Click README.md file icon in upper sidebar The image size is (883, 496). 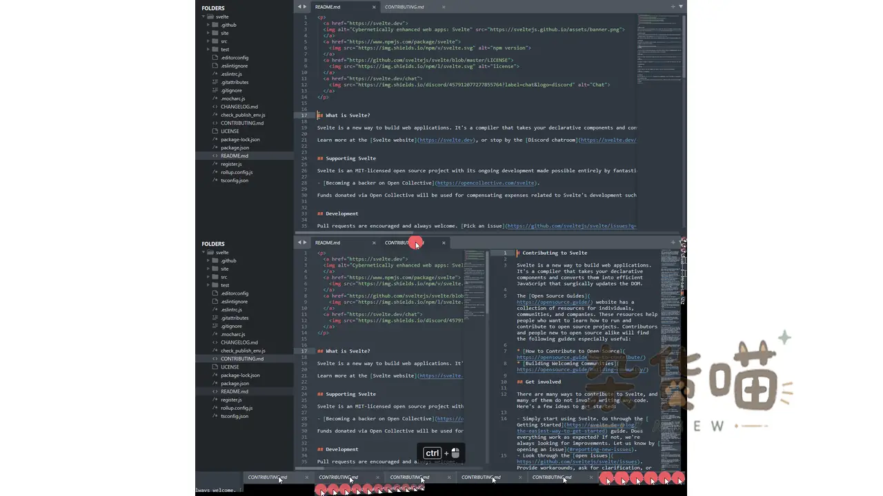pyautogui.click(x=215, y=156)
